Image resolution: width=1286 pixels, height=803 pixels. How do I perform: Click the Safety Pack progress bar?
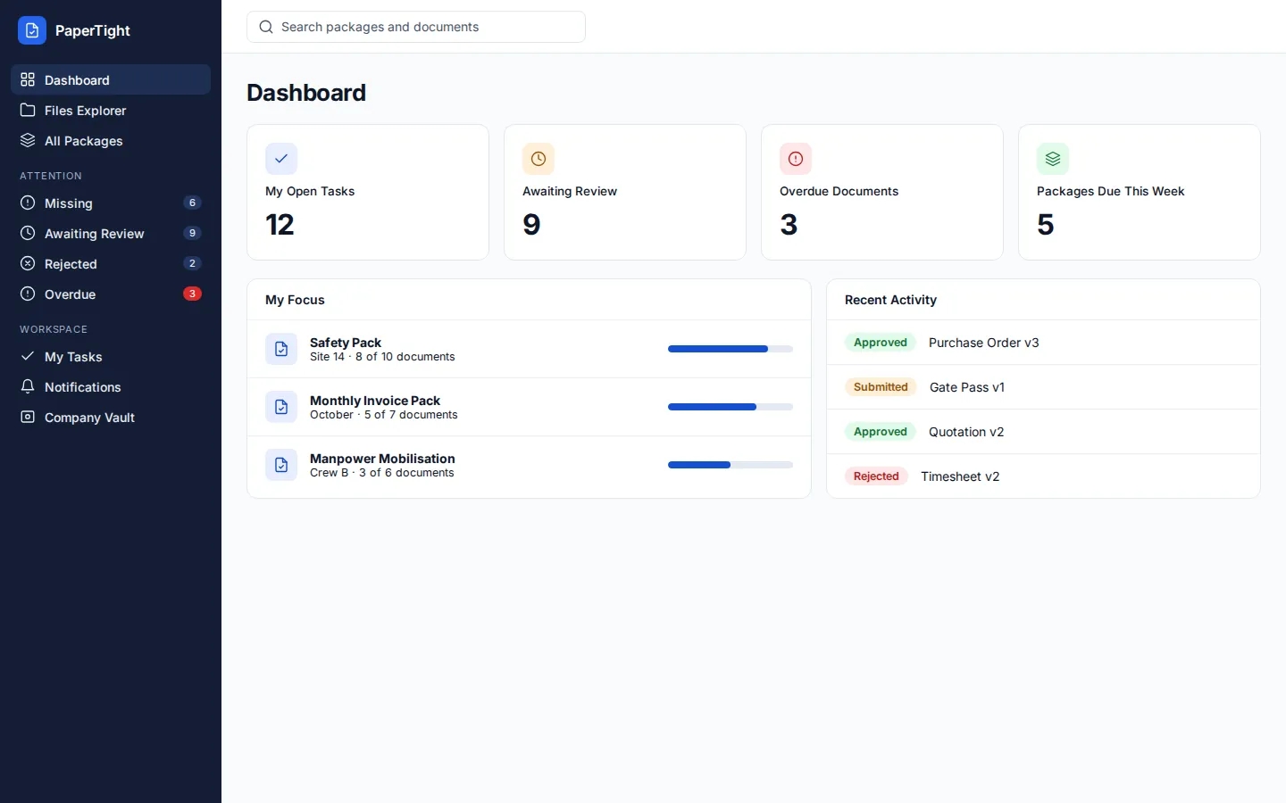click(731, 349)
